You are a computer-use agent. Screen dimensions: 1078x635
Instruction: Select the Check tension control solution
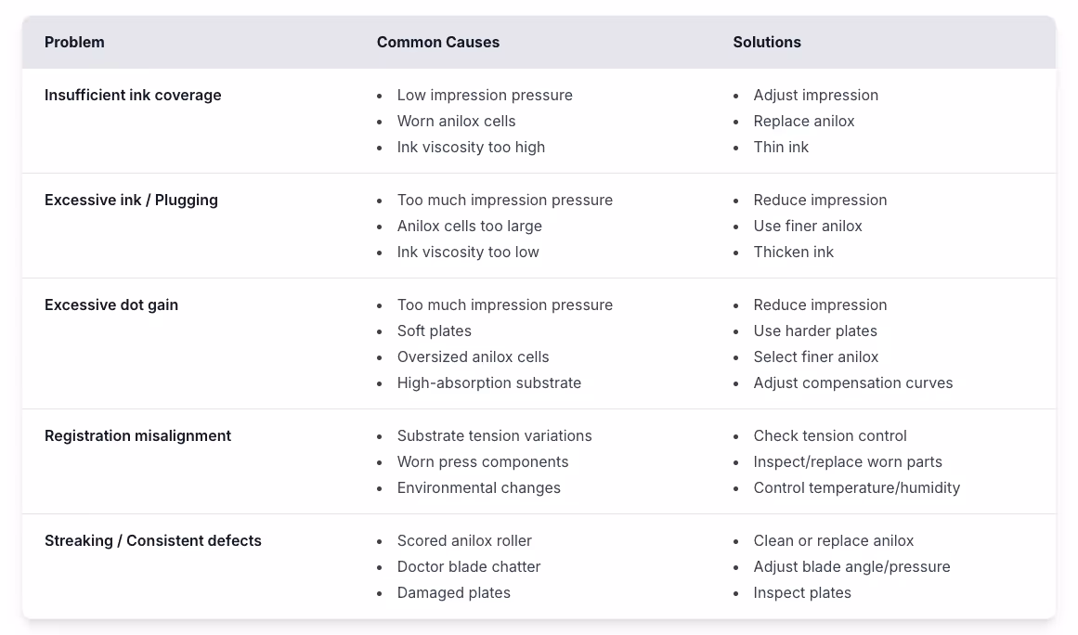pyautogui.click(x=830, y=436)
